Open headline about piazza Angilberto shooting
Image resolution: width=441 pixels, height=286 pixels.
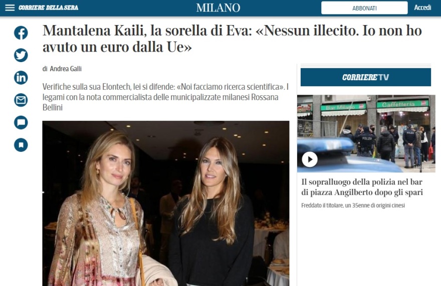coord(362,187)
